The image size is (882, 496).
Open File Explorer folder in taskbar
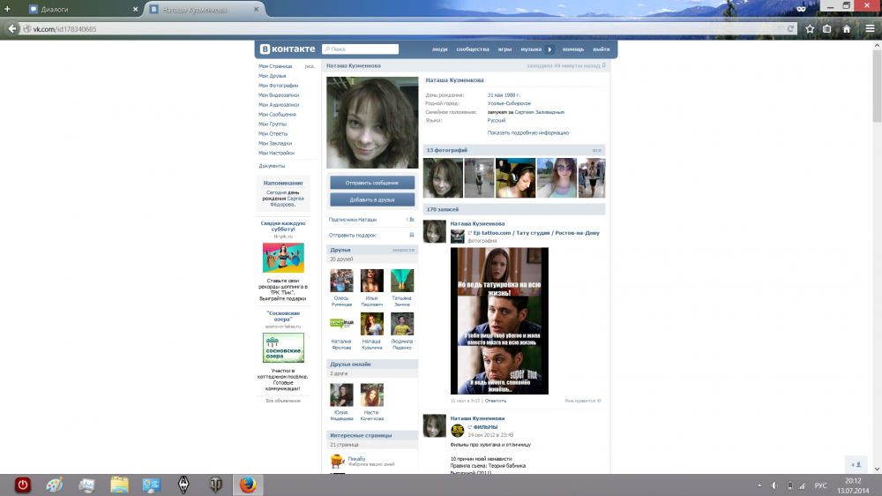pyautogui.click(x=119, y=485)
